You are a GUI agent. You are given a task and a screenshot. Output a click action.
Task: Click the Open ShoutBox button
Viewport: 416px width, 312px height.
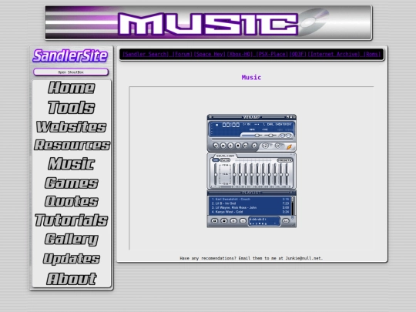coord(71,72)
